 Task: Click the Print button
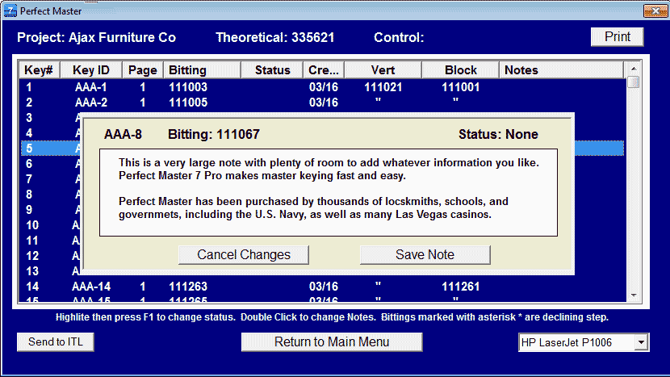[x=617, y=37]
